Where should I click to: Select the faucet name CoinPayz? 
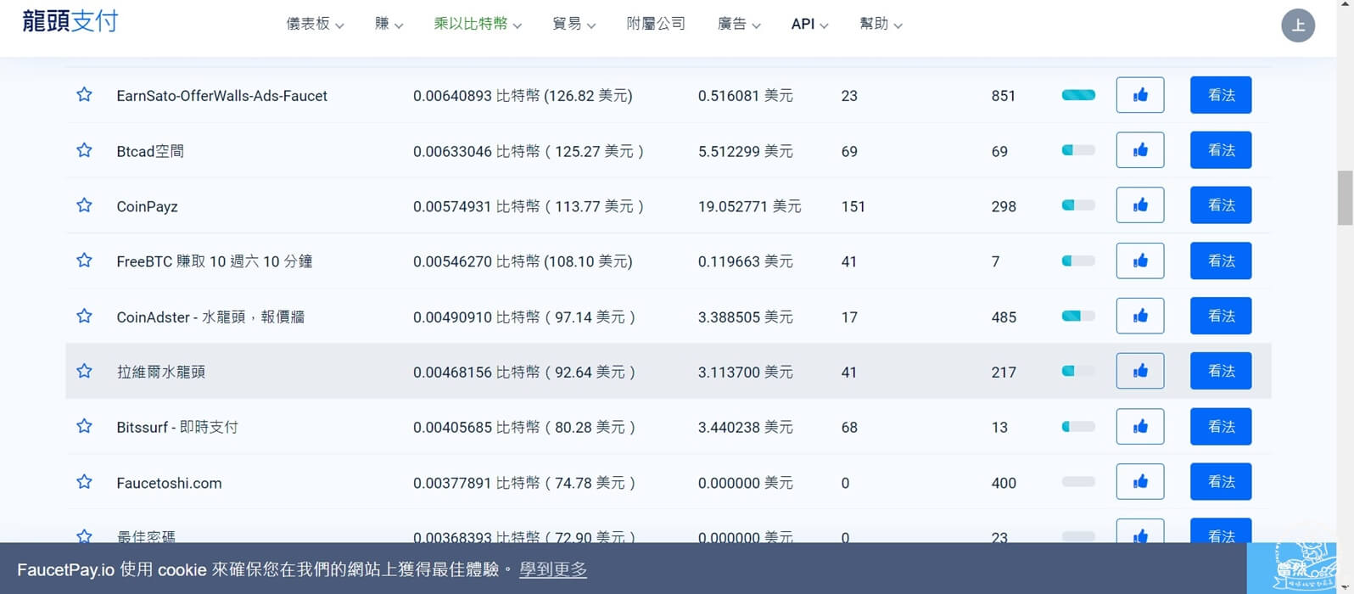[147, 206]
